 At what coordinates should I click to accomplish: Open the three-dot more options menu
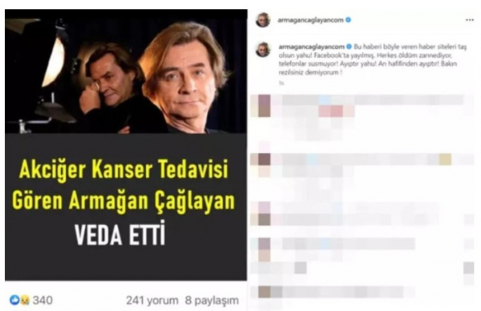click(470, 20)
